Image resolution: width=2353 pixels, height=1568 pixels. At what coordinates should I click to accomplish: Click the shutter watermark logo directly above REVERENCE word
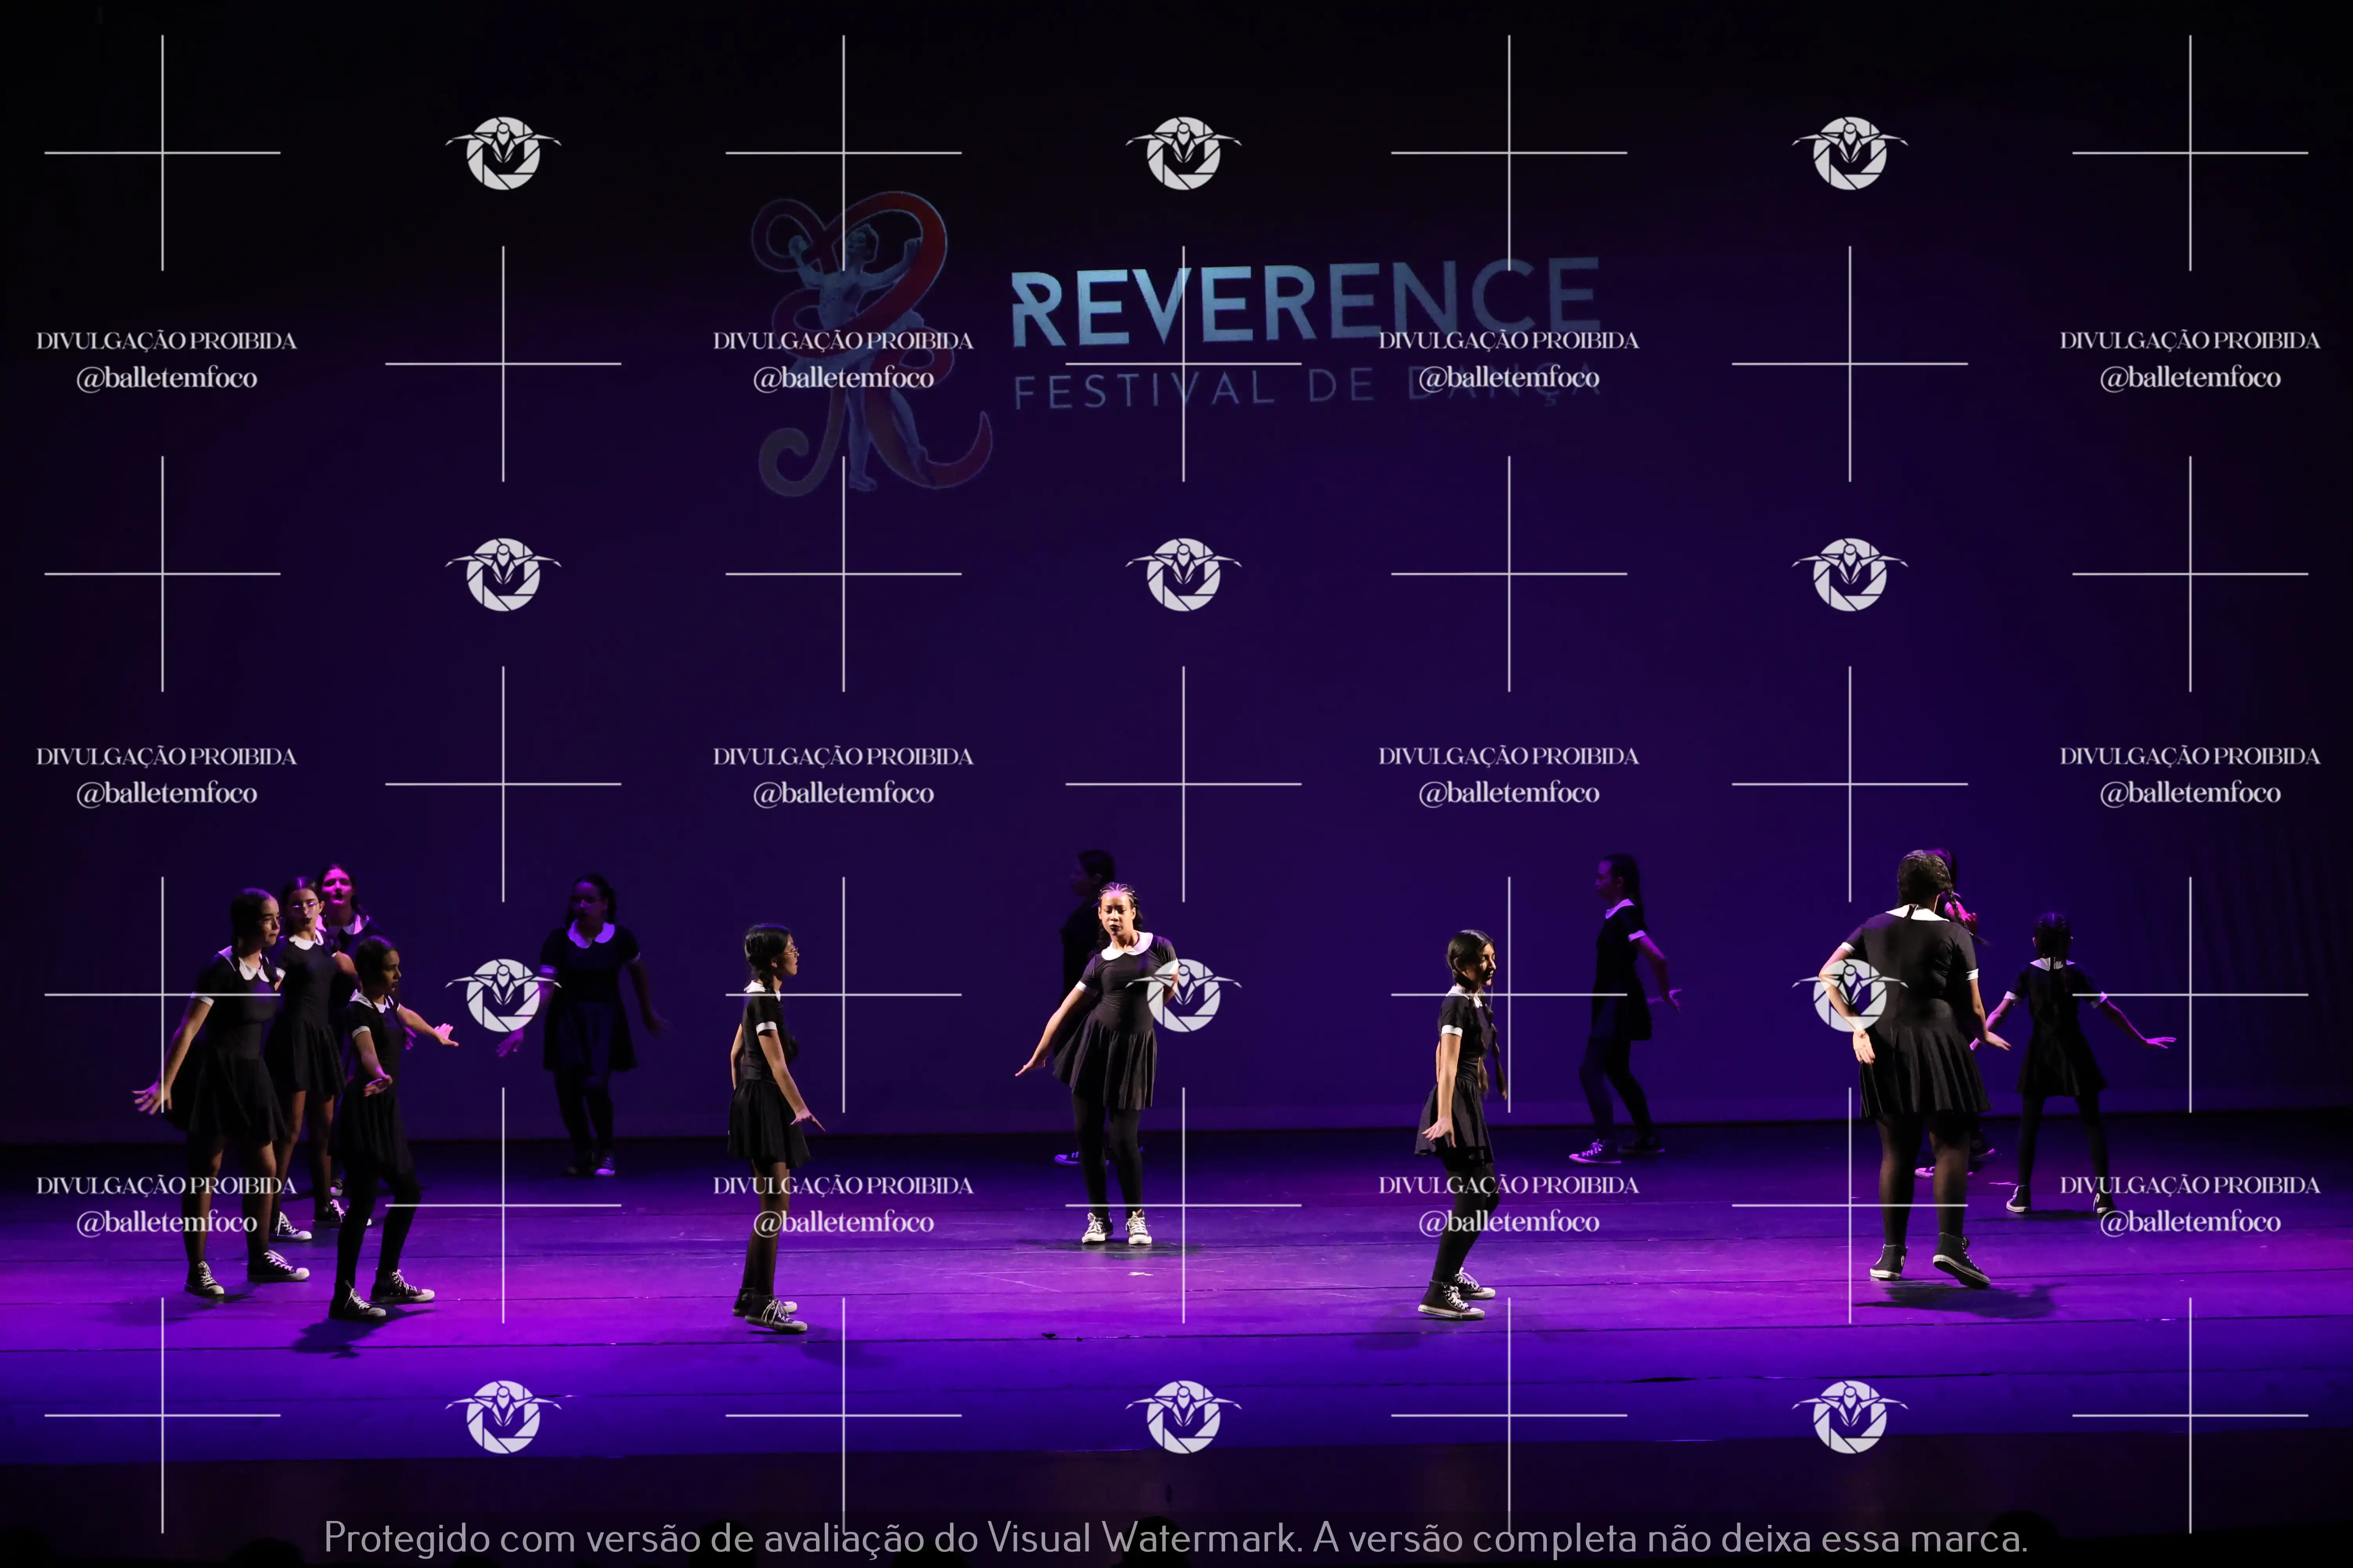click(1184, 153)
